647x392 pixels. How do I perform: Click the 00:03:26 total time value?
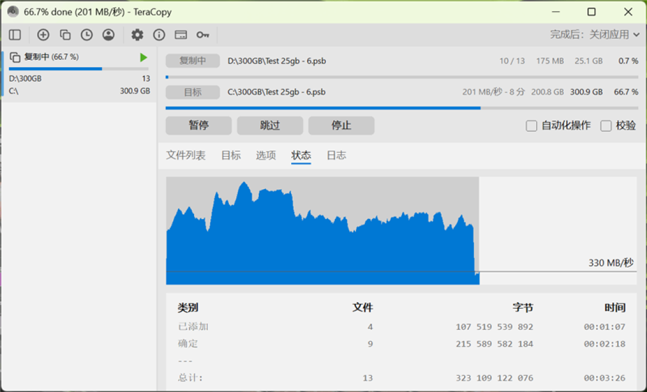pos(604,378)
